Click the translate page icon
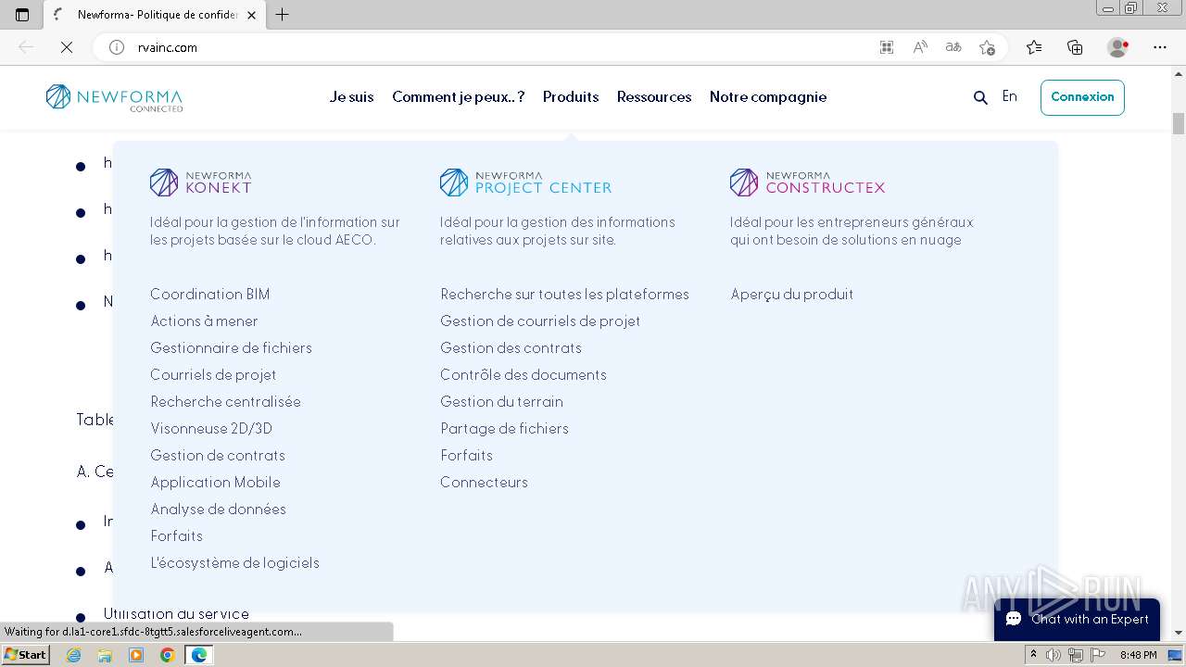The height and width of the screenshot is (667, 1186). [x=953, y=47]
